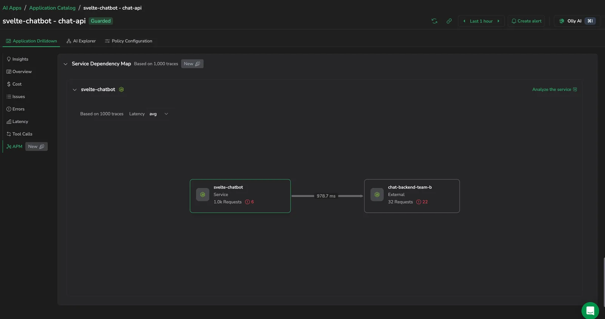
Task: Click the New badge beside APM in sidebar
Action: click(x=36, y=147)
